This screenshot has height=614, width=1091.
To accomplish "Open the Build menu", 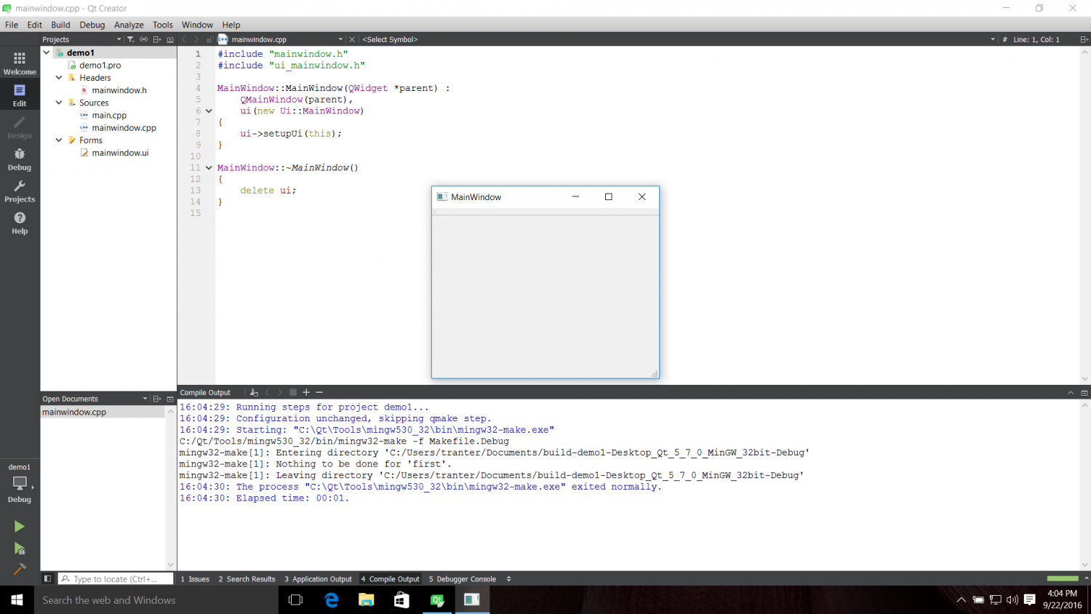I will (x=60, y=25).
